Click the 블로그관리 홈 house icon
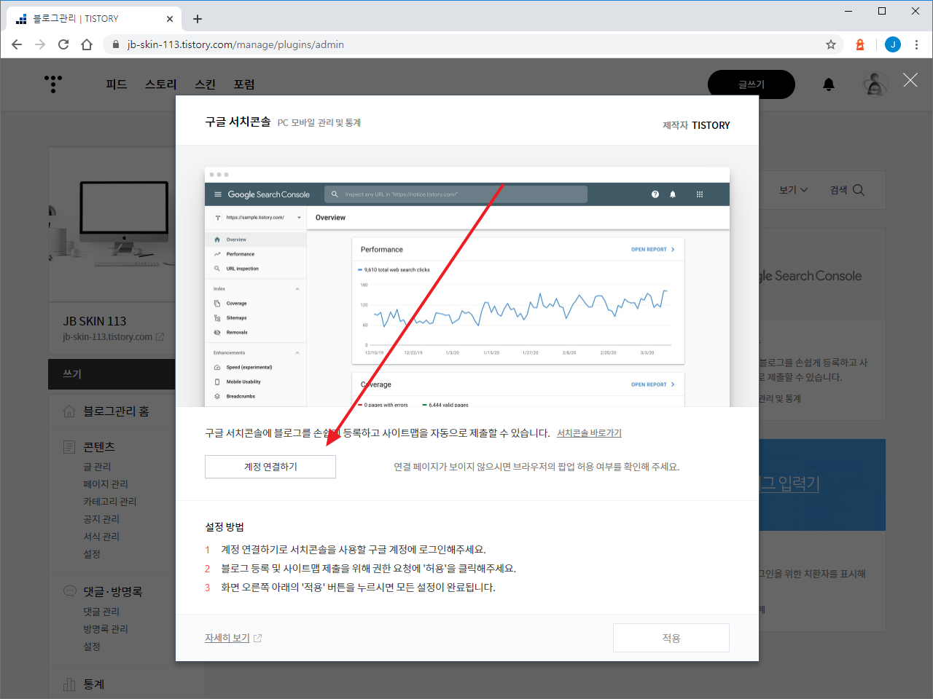 (x=69, y=411)
